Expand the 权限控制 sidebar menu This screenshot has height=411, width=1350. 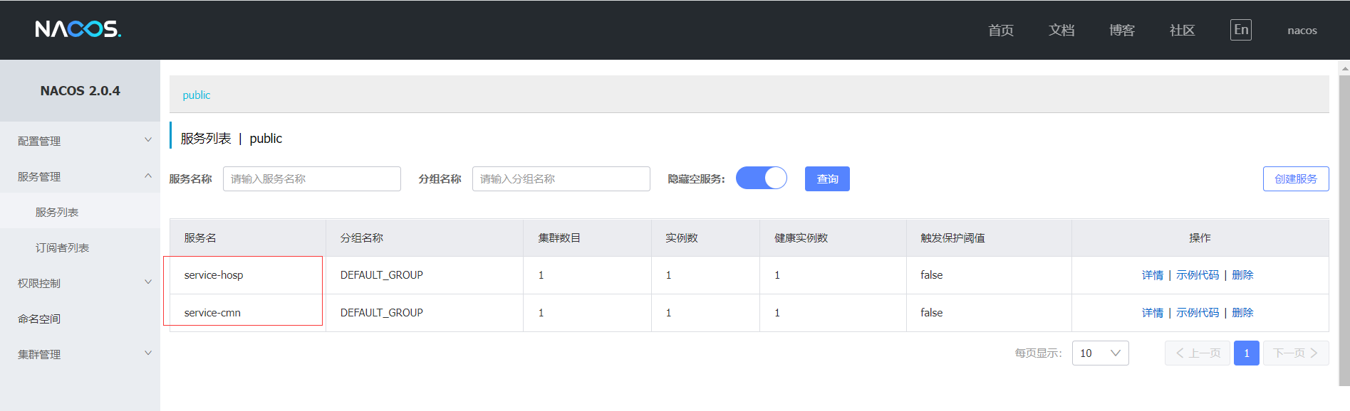click(x=80, y=283)
